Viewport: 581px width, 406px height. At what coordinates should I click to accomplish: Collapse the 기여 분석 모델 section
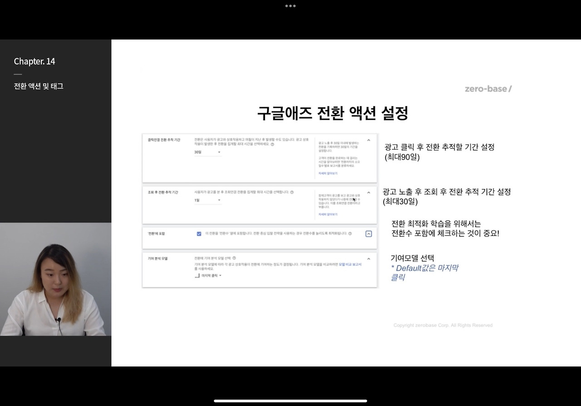tap(369, 259)
